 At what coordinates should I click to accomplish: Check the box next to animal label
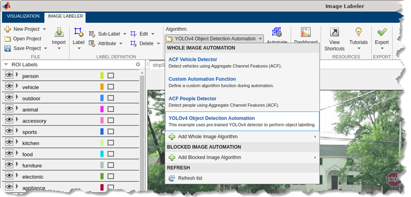coord(110,109)
